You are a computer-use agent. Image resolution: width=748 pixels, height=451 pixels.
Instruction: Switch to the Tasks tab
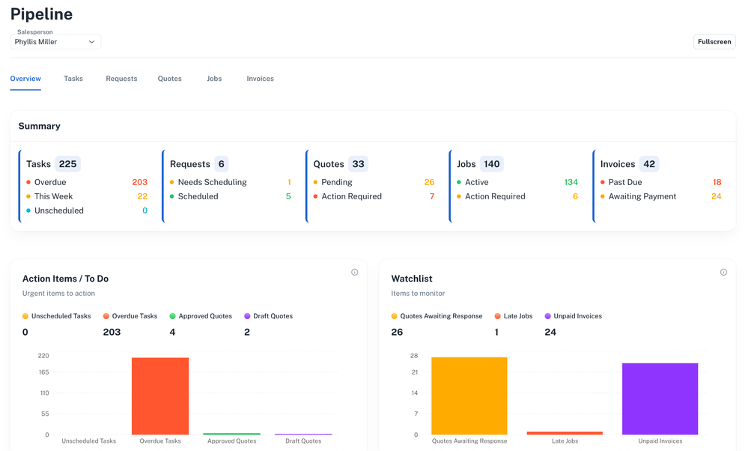coord(73,79)
